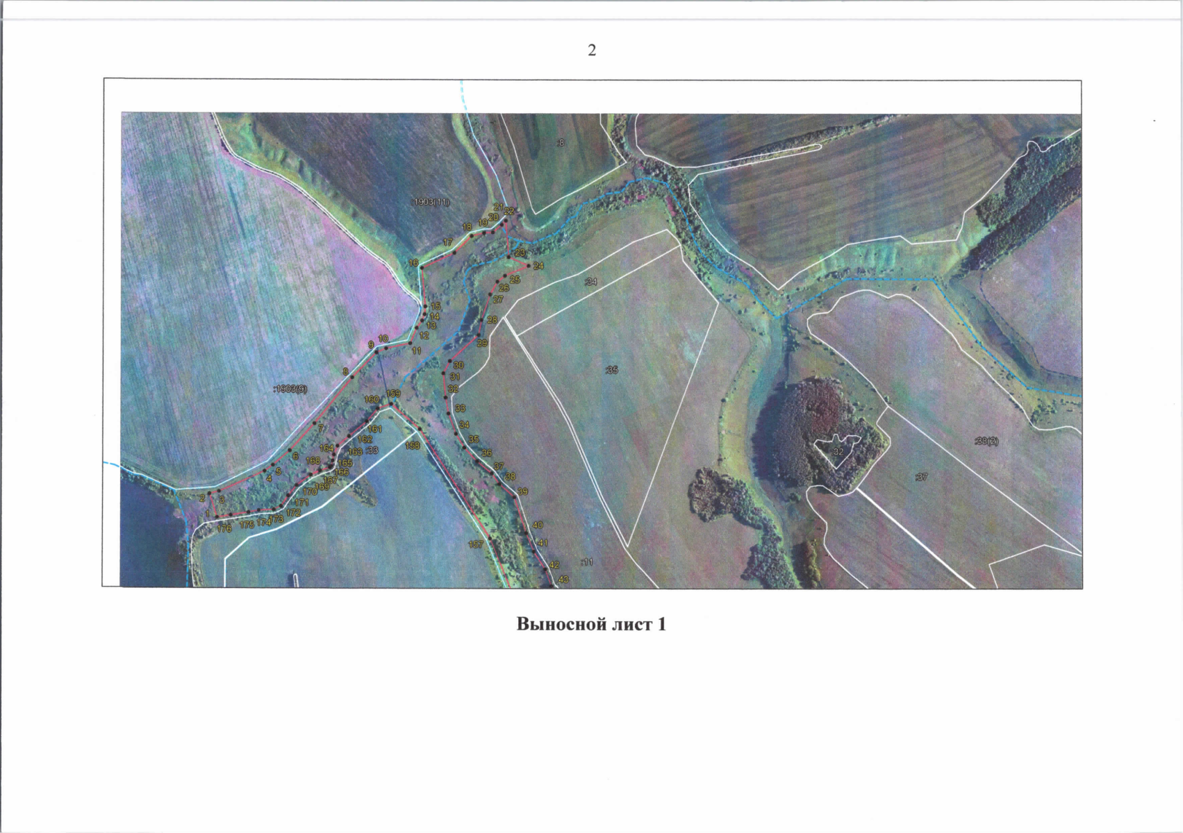1183x833 pixels.
Task: Click boundary point label 8
Action: pyautogui.click(x=345, y=371)
